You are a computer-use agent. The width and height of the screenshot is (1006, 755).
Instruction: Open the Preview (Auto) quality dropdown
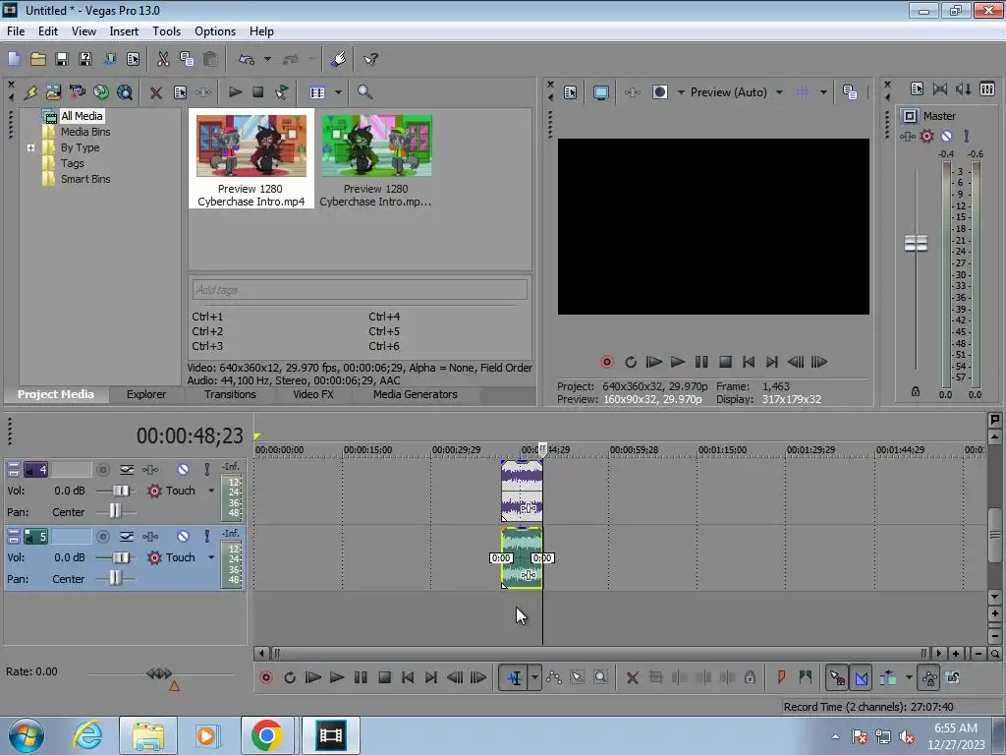[779, 92]
